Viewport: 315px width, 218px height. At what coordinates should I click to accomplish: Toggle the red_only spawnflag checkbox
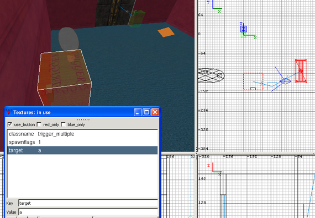point(39,124)
